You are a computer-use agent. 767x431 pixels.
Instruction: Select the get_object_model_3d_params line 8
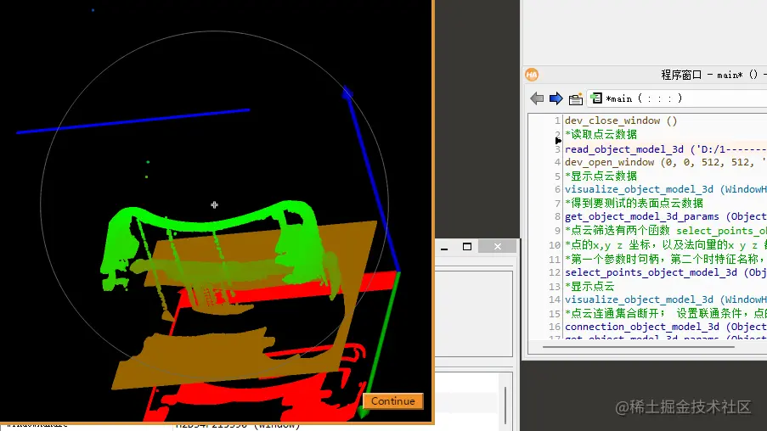pos(666,216)
